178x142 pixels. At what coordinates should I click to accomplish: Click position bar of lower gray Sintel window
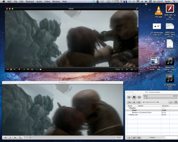pyautogui.click(x=70, y=138)
